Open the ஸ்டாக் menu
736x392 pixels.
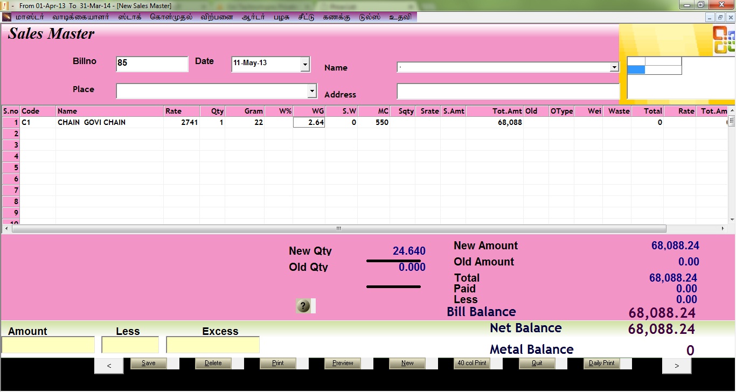(129, 17)
